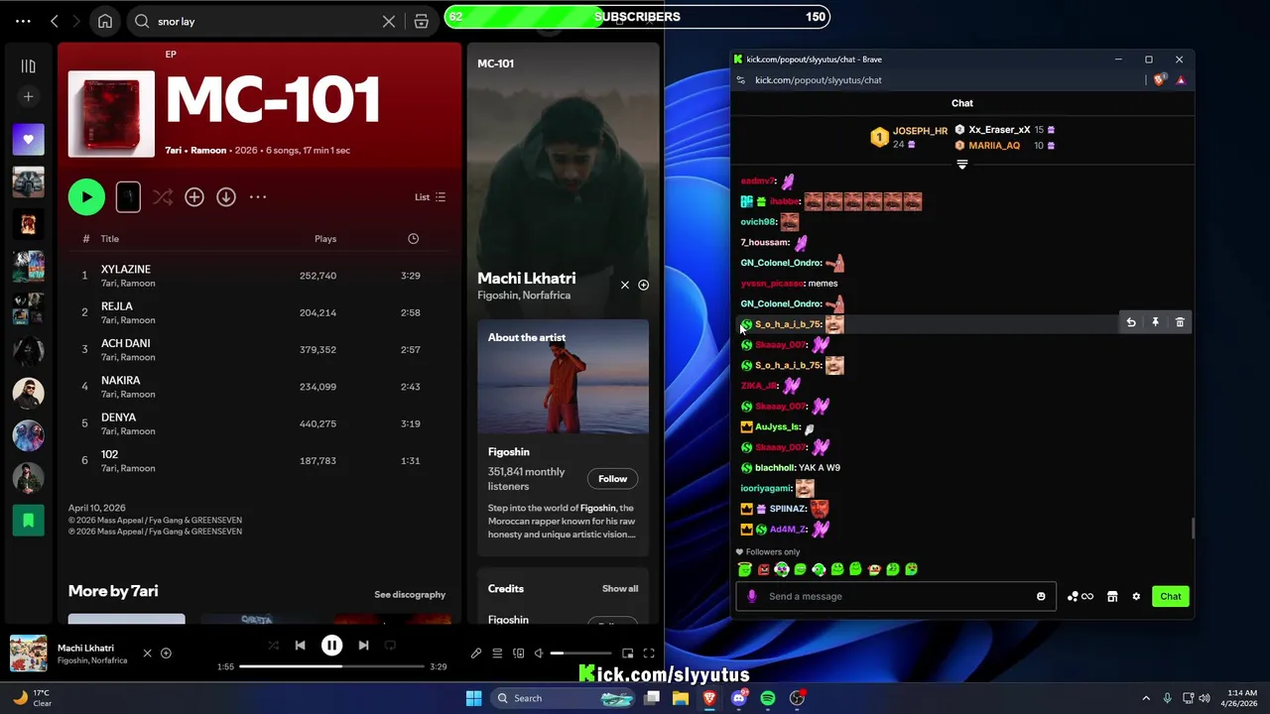Open more options for MC-101

(258, 197)
